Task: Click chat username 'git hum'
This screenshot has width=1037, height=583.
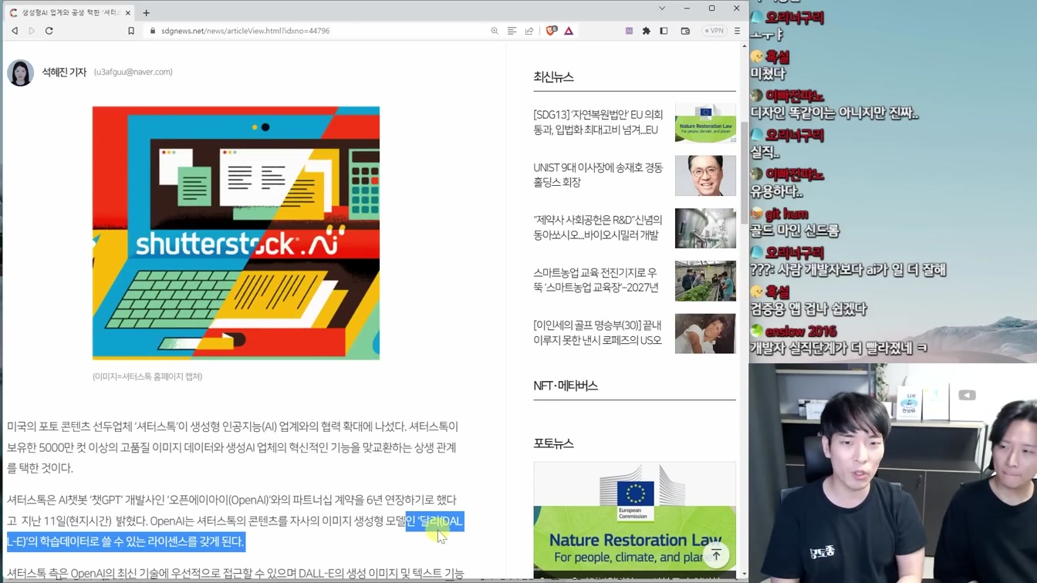Action: pos(786,214)
